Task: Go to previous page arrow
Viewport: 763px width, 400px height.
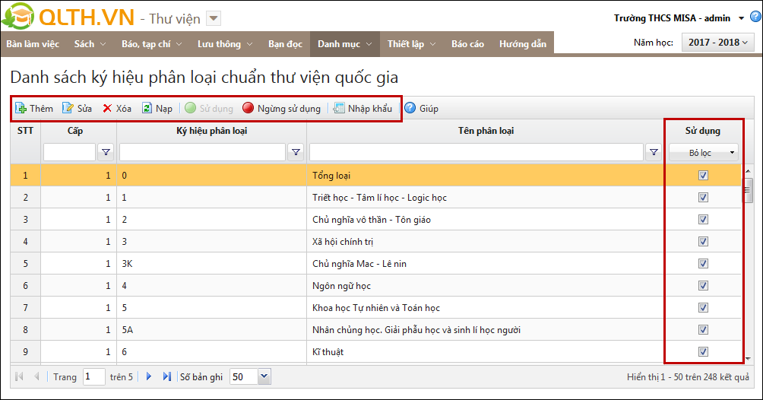Action: pos(36,376)
